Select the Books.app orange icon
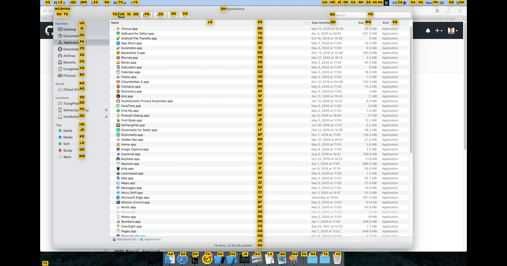The image size is (507, 266). point(118,62)
